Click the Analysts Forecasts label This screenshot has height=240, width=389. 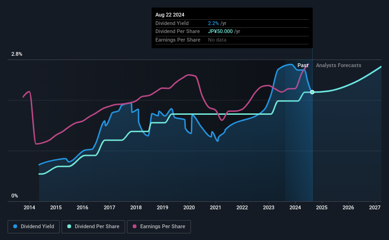click(x=339, y=65)
